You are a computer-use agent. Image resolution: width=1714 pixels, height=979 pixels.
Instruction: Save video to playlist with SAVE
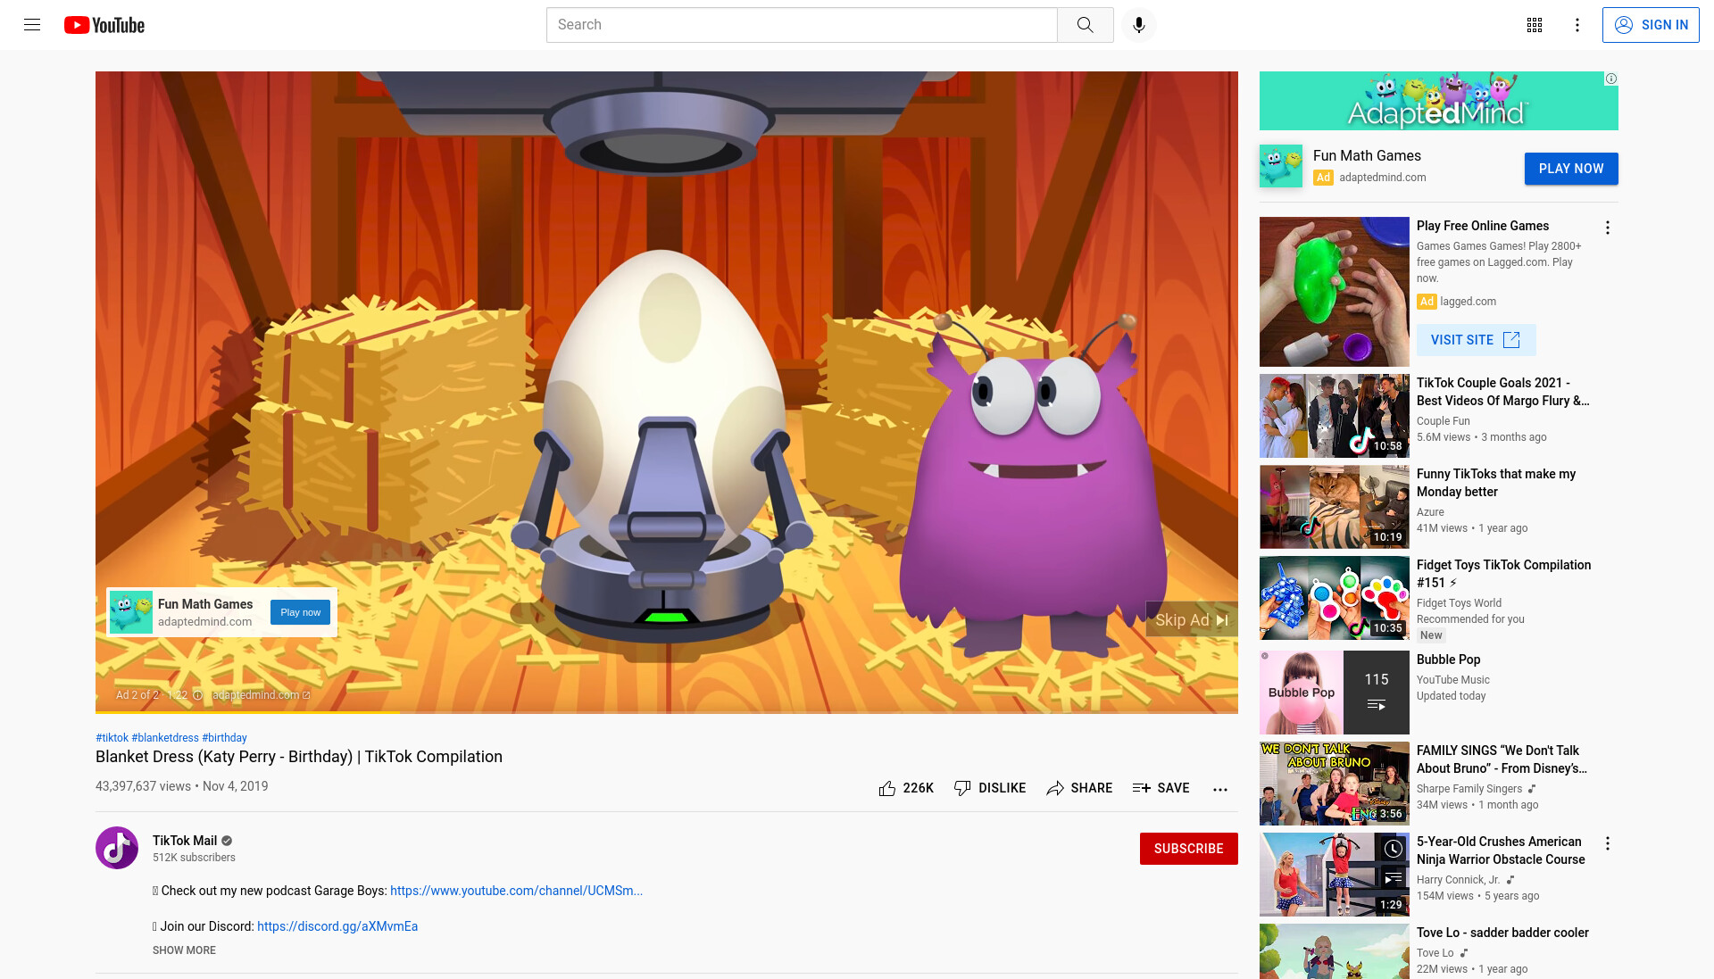tap(1161, 788)
